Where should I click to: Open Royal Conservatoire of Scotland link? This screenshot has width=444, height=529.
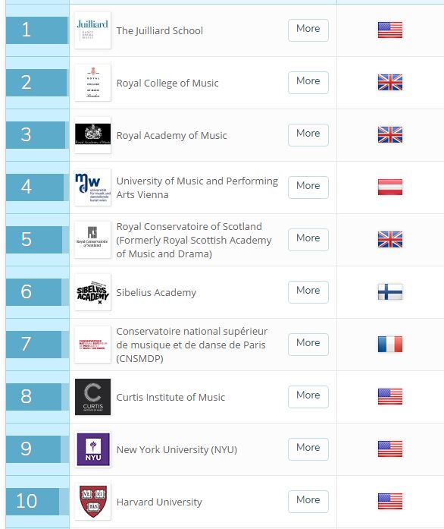[194, 240]
